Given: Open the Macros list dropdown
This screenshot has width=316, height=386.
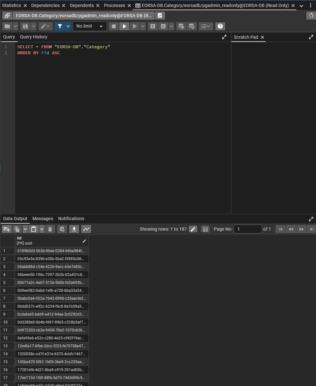Looking at the screenshot, I should point(206,26).
